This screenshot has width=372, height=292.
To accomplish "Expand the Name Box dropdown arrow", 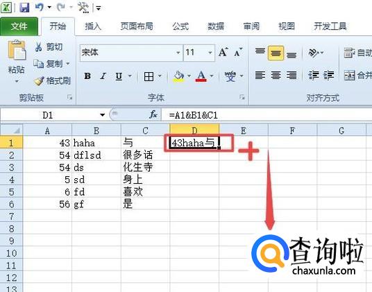I will (103, 115).
